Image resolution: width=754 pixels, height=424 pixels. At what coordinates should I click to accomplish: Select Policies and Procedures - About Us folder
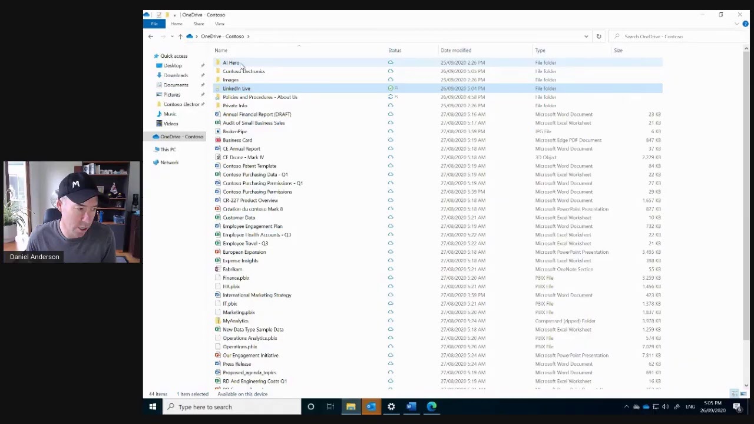[260, 97]
